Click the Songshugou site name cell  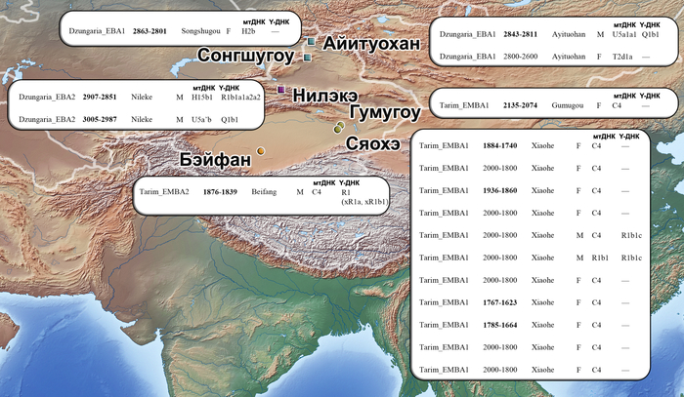click(200, 31)
